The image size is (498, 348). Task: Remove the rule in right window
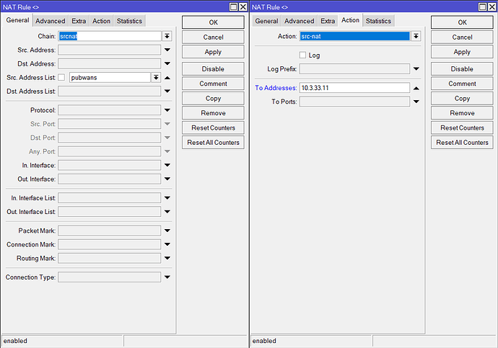(462, 113)
